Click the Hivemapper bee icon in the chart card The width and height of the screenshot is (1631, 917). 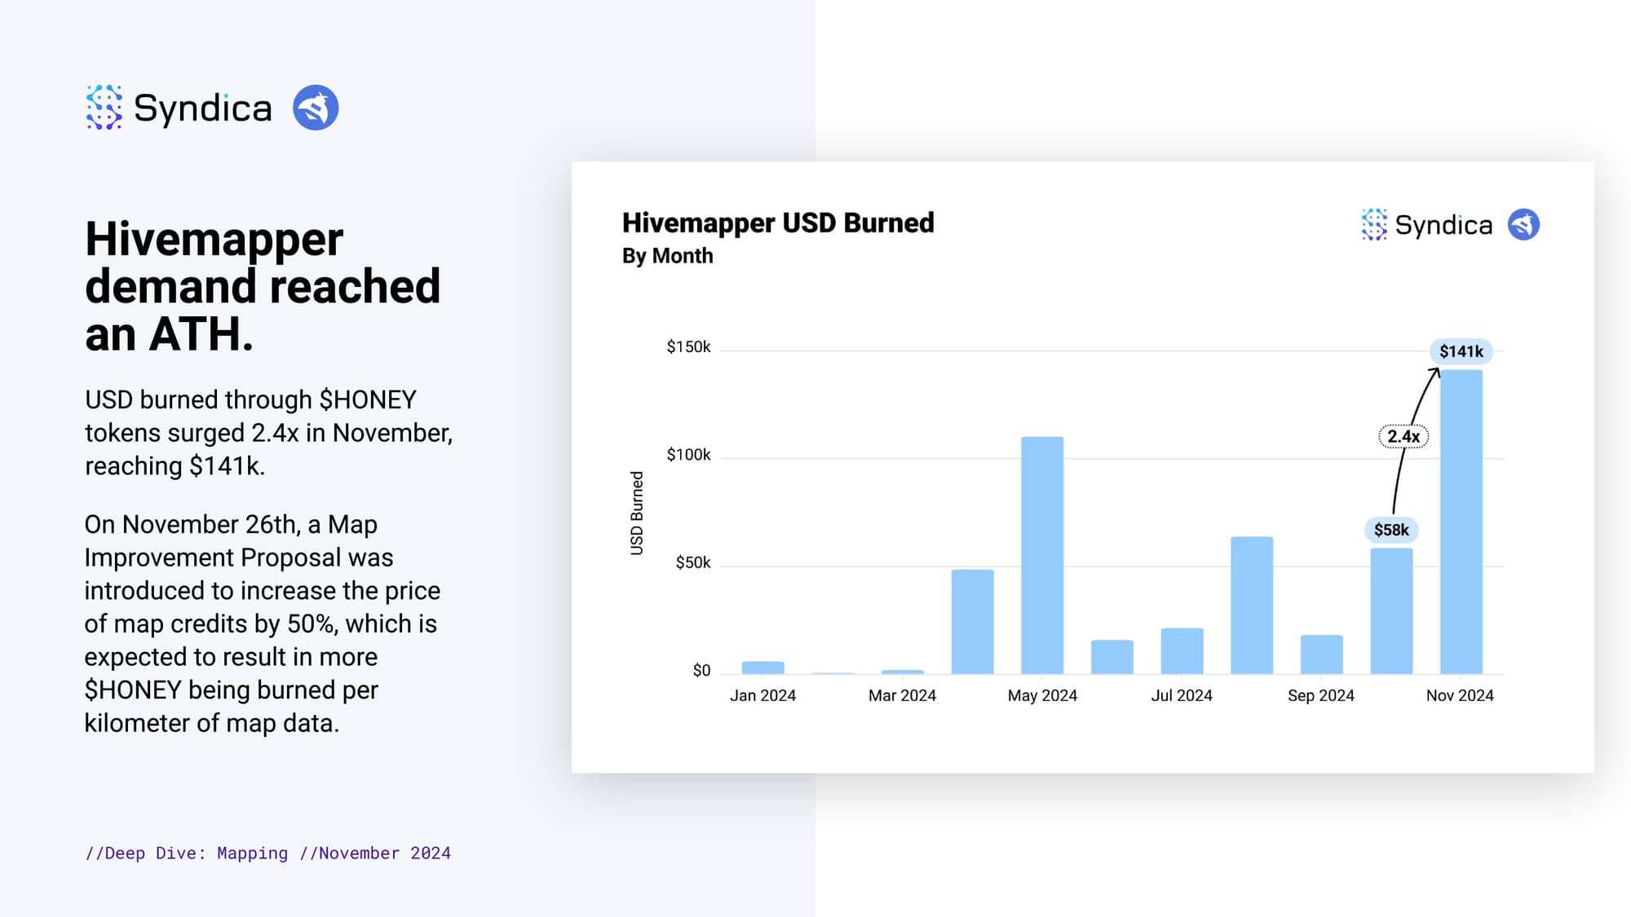[x=1523, y=225]
